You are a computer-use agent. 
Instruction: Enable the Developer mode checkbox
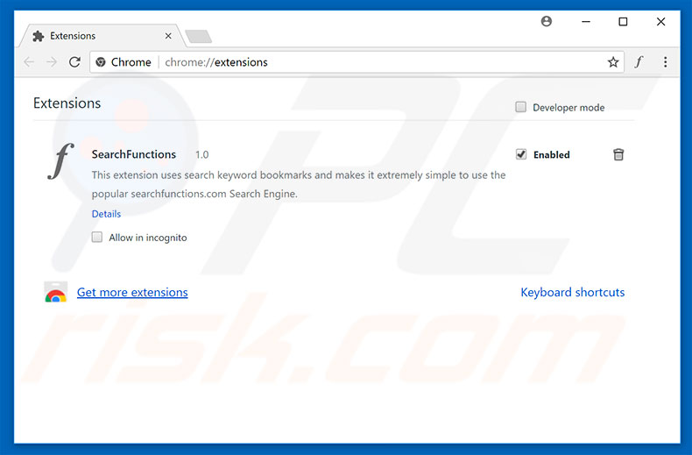[x=521, y=107]
